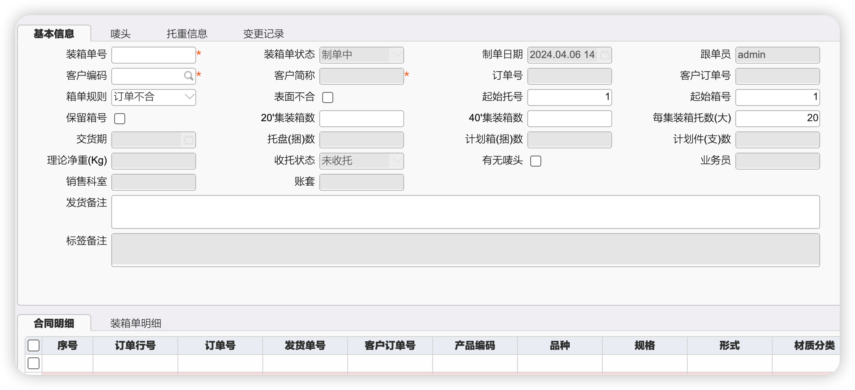Click the 起始箱号 input field
Image resolution: width=855 pixels, height=390 pixels.
pos(778,97)
